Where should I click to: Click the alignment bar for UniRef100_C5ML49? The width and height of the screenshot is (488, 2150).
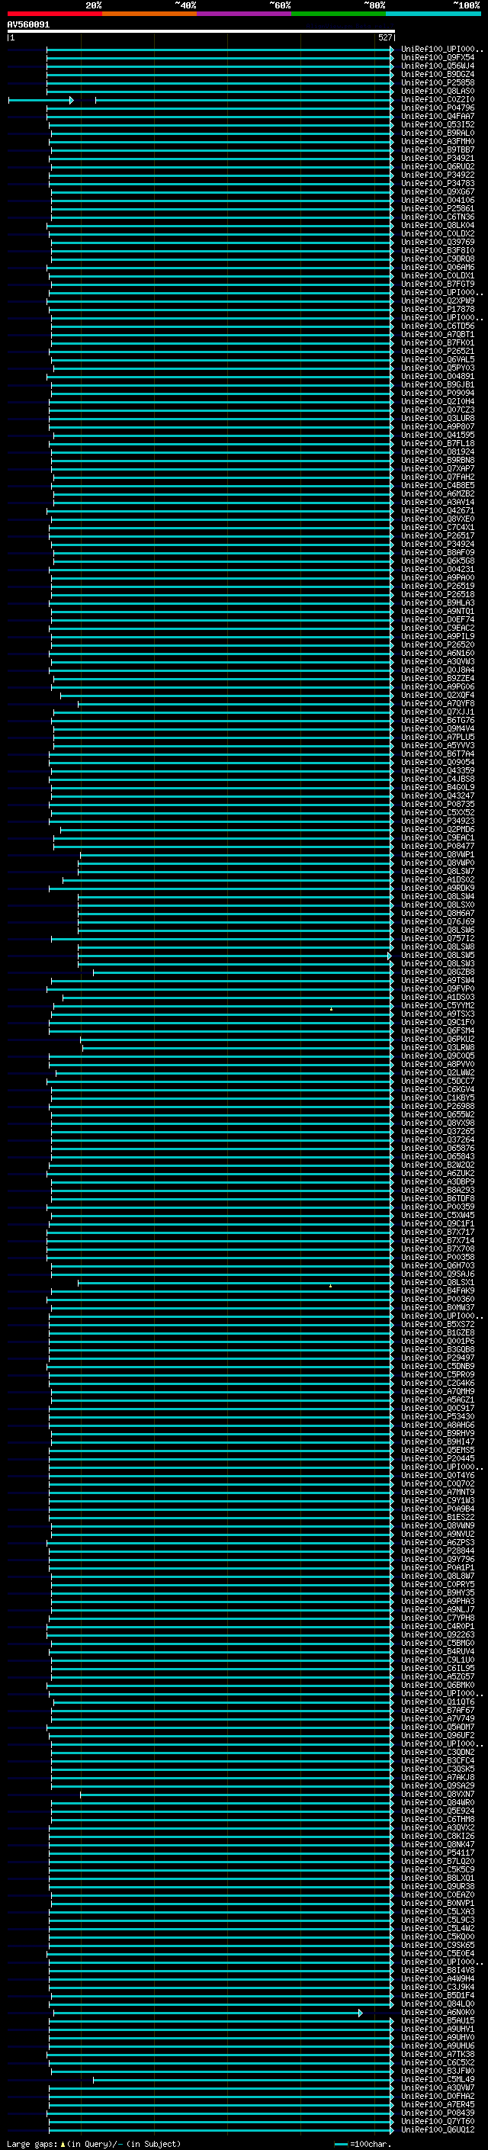pyautogui.click(x=242, y=2080)
